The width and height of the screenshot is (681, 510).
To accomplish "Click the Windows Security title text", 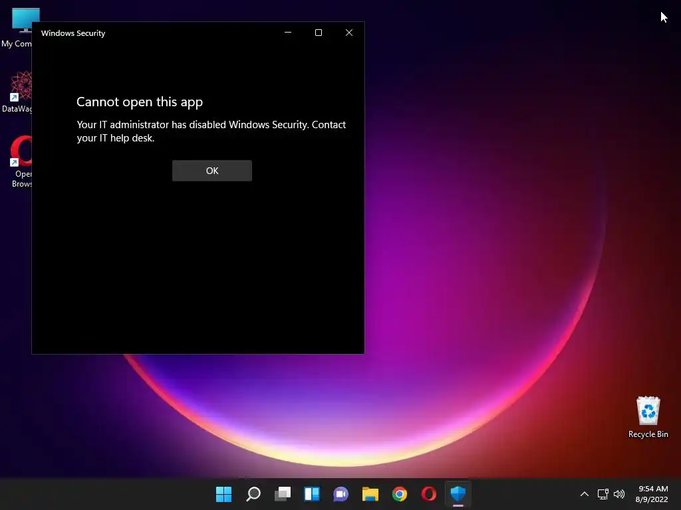I will 73,33.
